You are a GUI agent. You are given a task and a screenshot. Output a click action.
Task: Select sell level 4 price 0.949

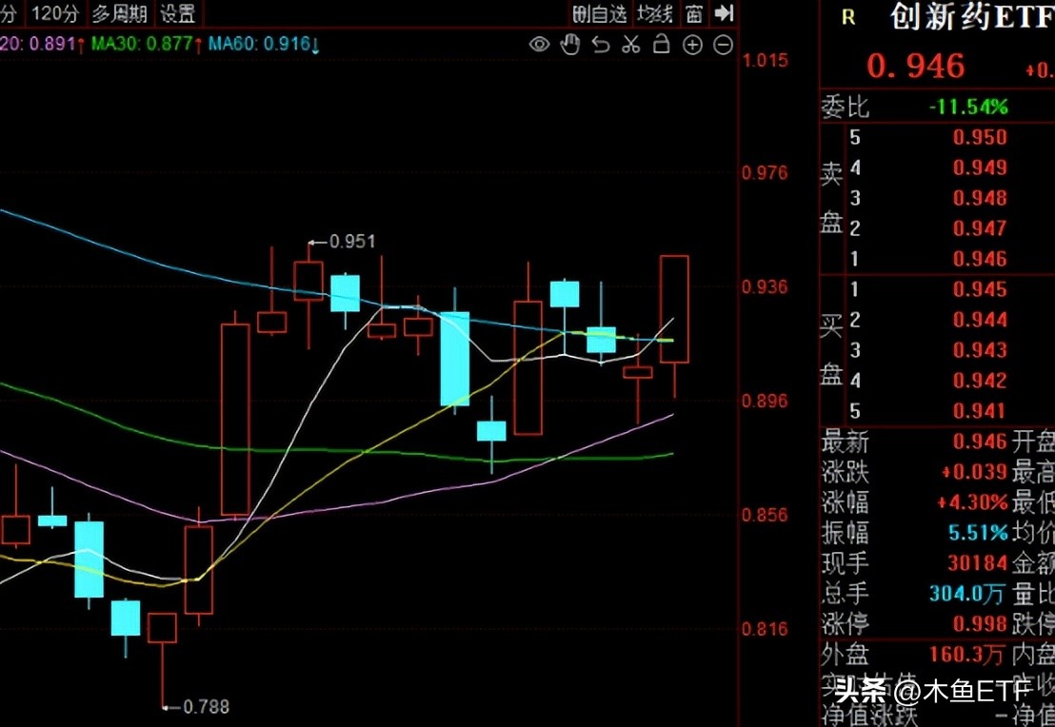click(980, 167)
